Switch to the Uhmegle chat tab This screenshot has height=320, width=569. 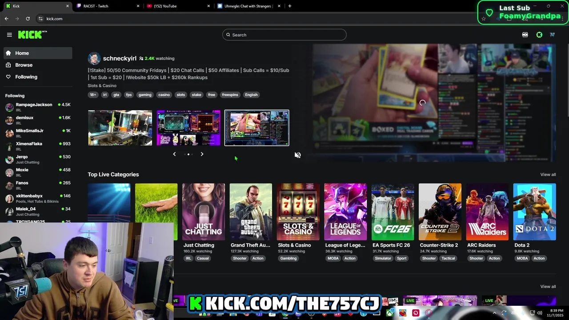tap(249, 6)
